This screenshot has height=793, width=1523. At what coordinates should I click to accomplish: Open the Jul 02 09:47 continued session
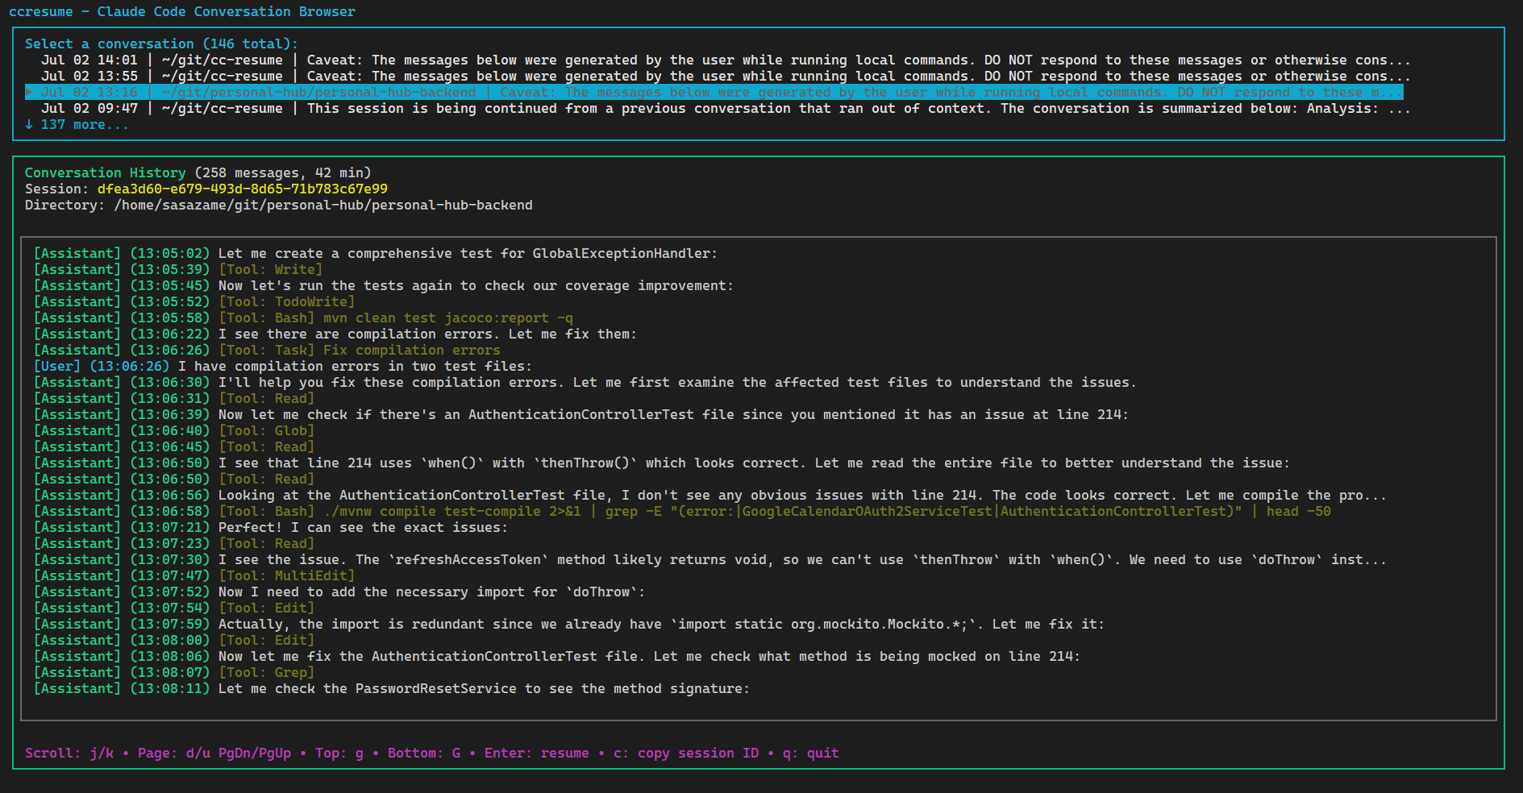pos(322,108)
